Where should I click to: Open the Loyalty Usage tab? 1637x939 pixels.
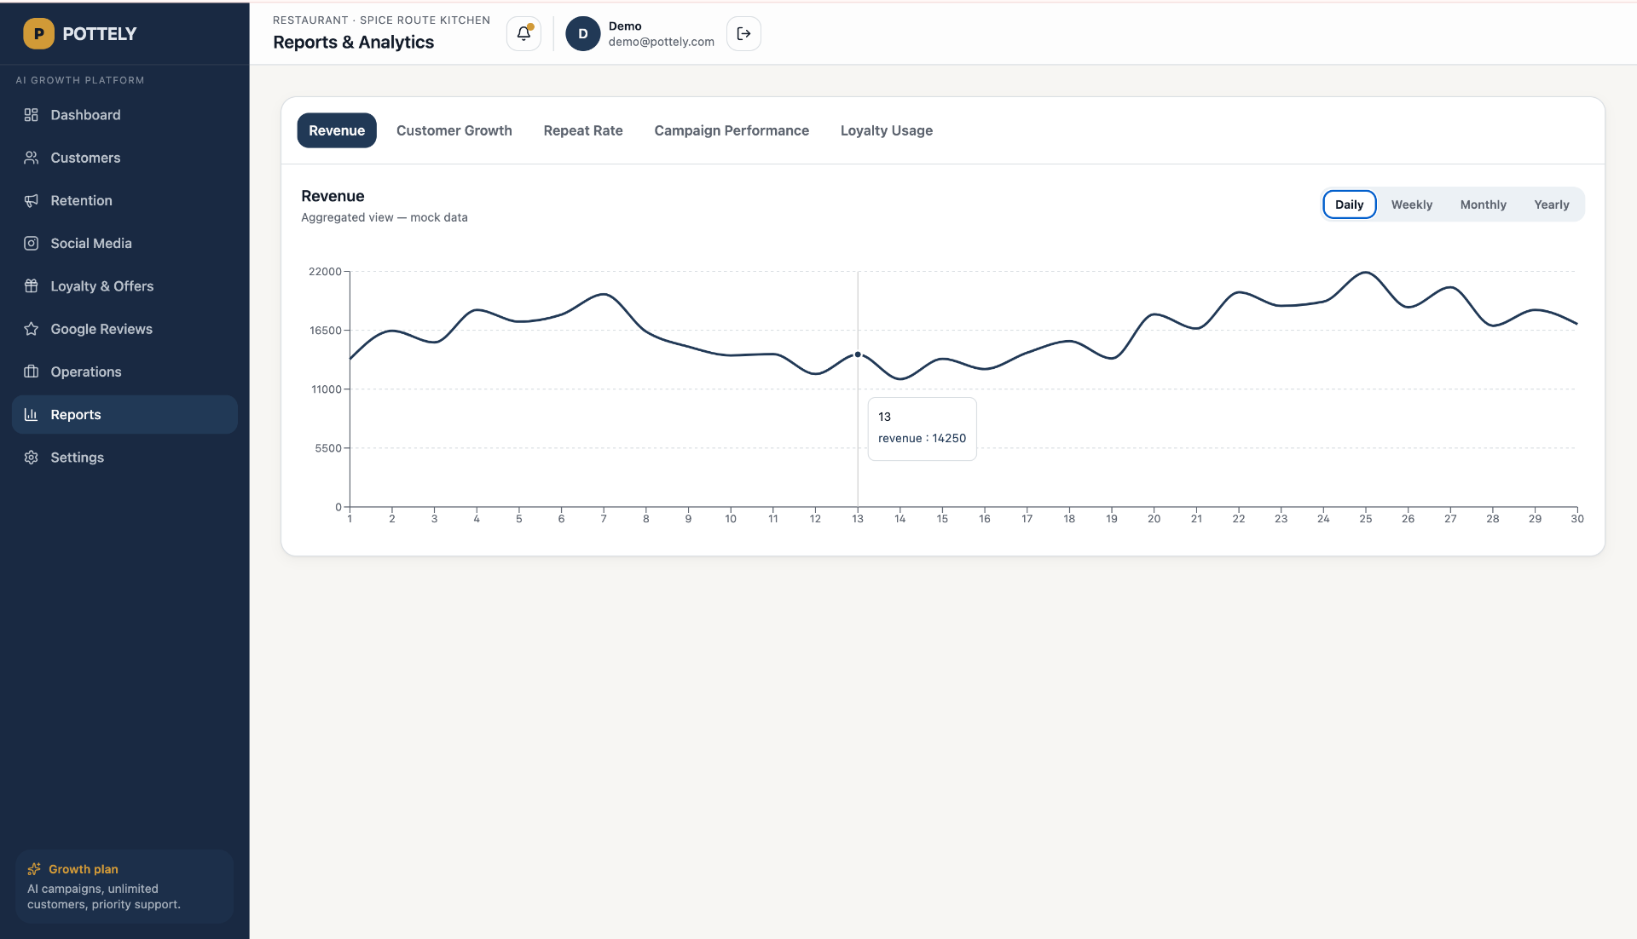coord(887,130)
